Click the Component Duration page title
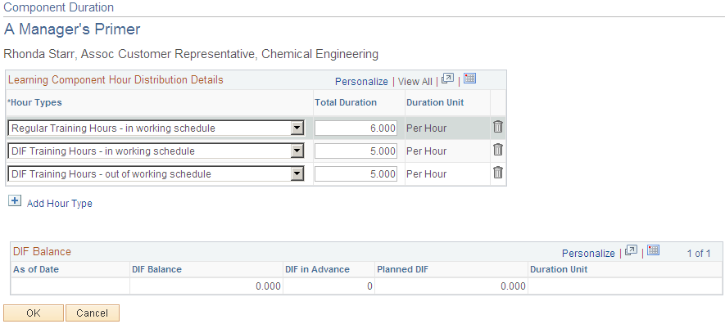 click(x=58, y=7)
